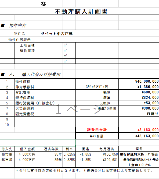Click the ¥300,000 amount cell
The width and height of the screenshot is (159, 179).
point(139,108)
